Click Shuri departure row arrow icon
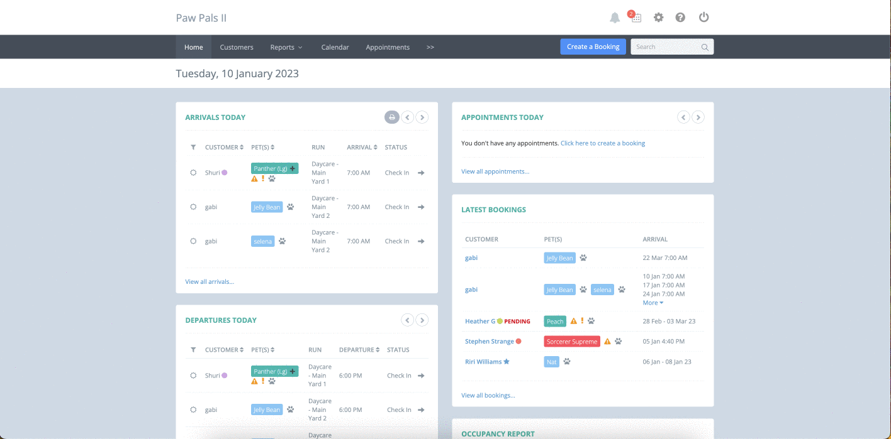891x439 pixels. tap(421, 376)
